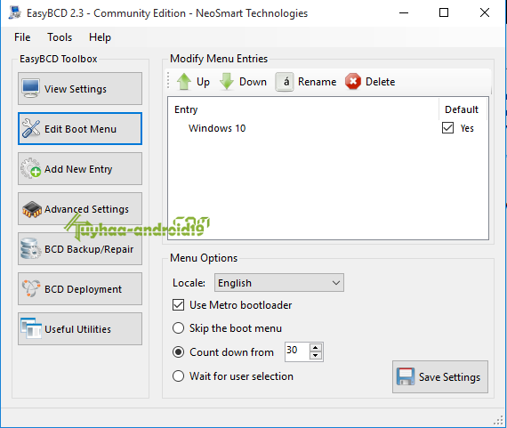This screenshot has width=507, height=428.
Task: Open the Add New Entry section
Action: tap(80, 169)
